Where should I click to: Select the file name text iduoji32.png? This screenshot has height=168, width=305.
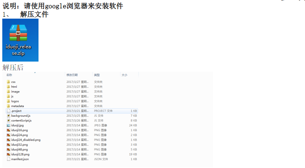(19, 145)
